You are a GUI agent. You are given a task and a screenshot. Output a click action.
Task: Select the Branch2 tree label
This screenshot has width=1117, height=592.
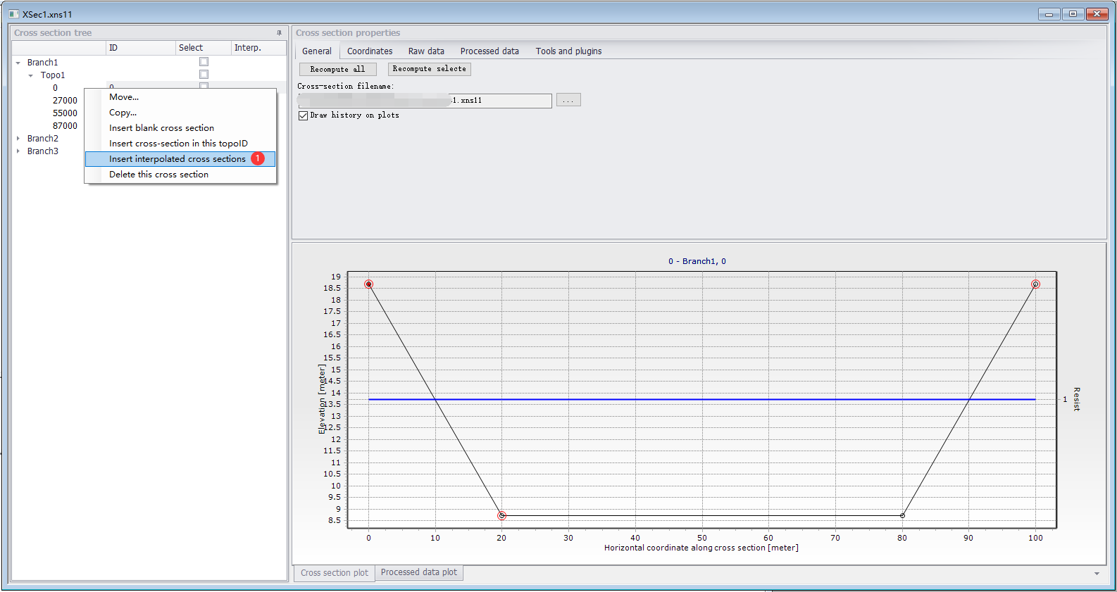click(42, 139)
